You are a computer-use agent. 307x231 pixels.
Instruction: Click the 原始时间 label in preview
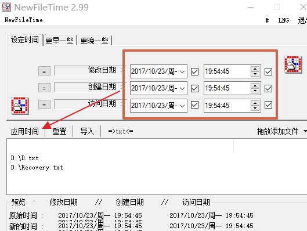pos(23,215)
